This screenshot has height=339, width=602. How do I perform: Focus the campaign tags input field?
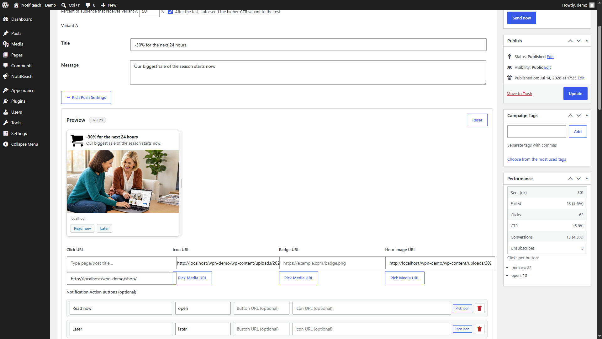[x=536, y=132]
